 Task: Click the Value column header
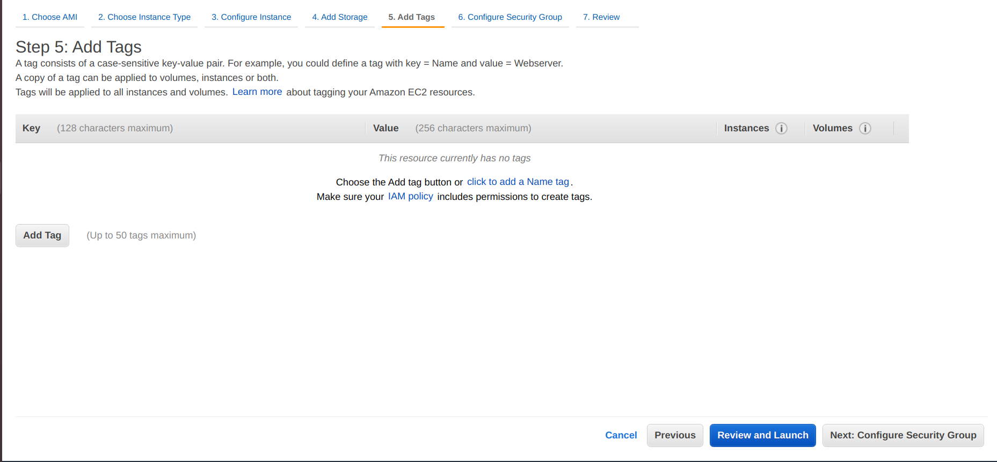point(385,128)
